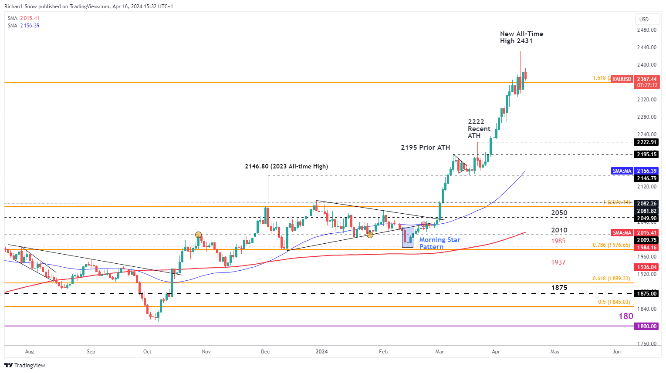Screen dimensions: 666x373
Task: Click the 2049.90 price axis label
Action: tap(647, 218)
